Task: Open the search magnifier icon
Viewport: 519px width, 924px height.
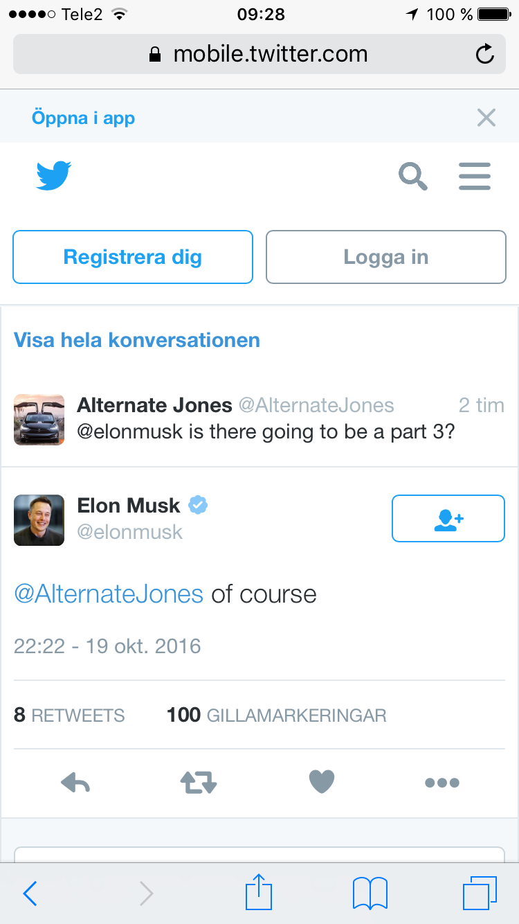Action: 413,176
